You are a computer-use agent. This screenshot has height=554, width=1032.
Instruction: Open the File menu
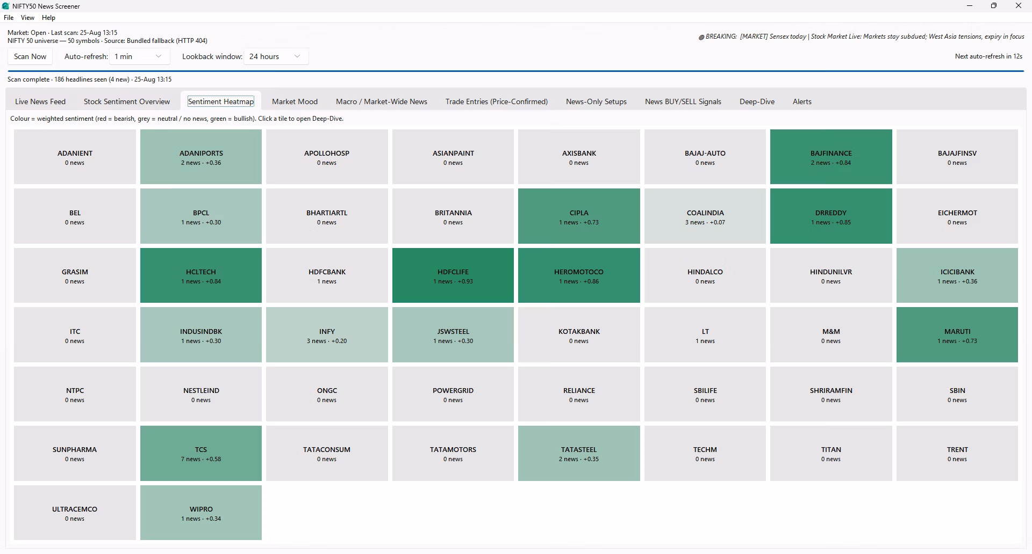coord(9,18)
